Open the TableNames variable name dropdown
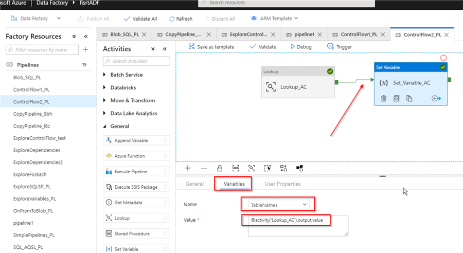Screen dimensions: 463x253 (x=278, y=205)
